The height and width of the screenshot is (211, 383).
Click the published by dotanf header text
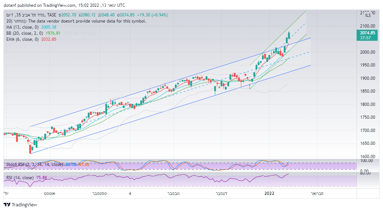click(64, 5)
